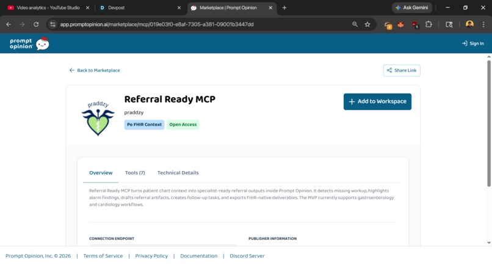Open site information icon in address bar
This screenshot has height=265, width=492.
pyautogui.click(x=52, y=24)
